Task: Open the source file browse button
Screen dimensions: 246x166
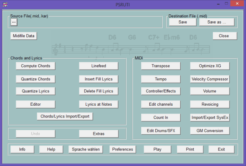Action: click(x=14, y=22)
